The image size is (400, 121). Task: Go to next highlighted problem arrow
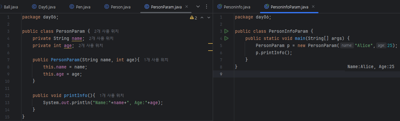click(209, 18)
